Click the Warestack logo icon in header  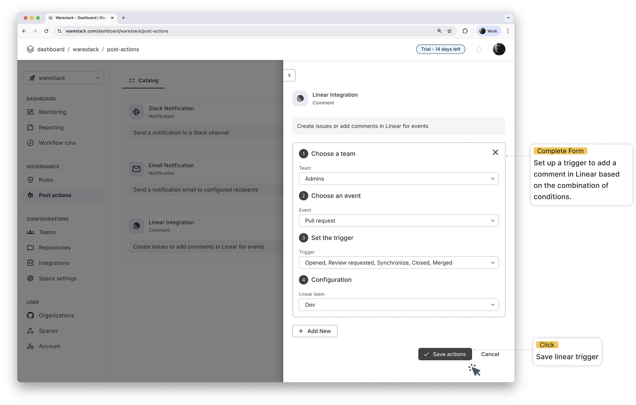[x=30, y=49]
